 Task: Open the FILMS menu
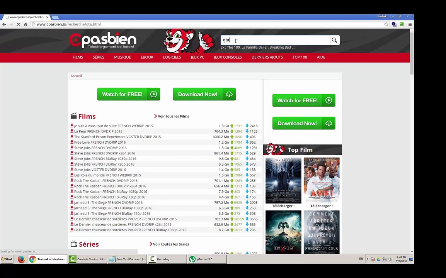(x=78, y=58)
